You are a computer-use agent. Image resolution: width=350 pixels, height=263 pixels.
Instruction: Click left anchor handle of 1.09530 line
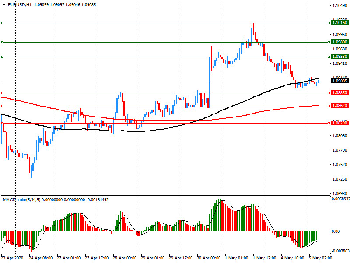click(3, 57)
